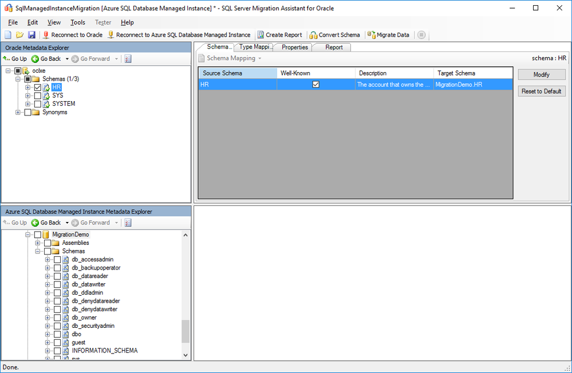The width and height of the screenshot is (572, 373).
Task: Open the File menu
Action: 13,22
